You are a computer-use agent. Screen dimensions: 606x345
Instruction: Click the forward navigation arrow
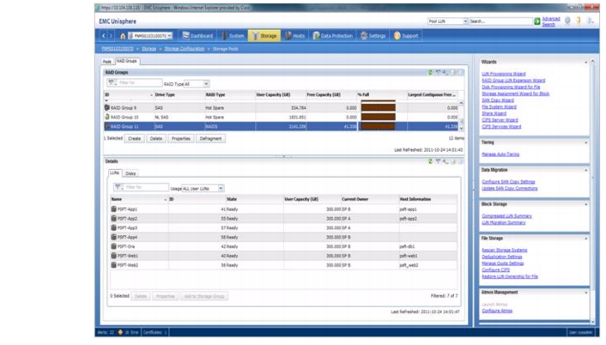pos(111,36)
